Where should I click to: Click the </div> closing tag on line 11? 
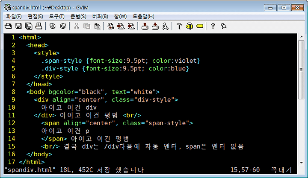45,115
